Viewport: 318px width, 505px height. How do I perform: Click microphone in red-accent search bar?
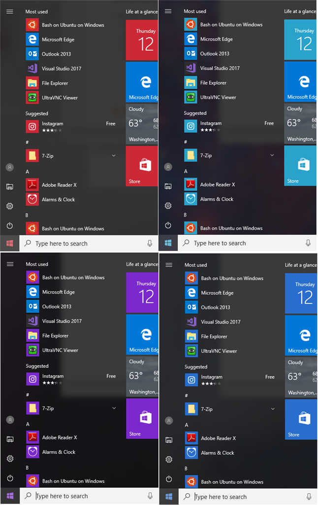tap(150, 244)
